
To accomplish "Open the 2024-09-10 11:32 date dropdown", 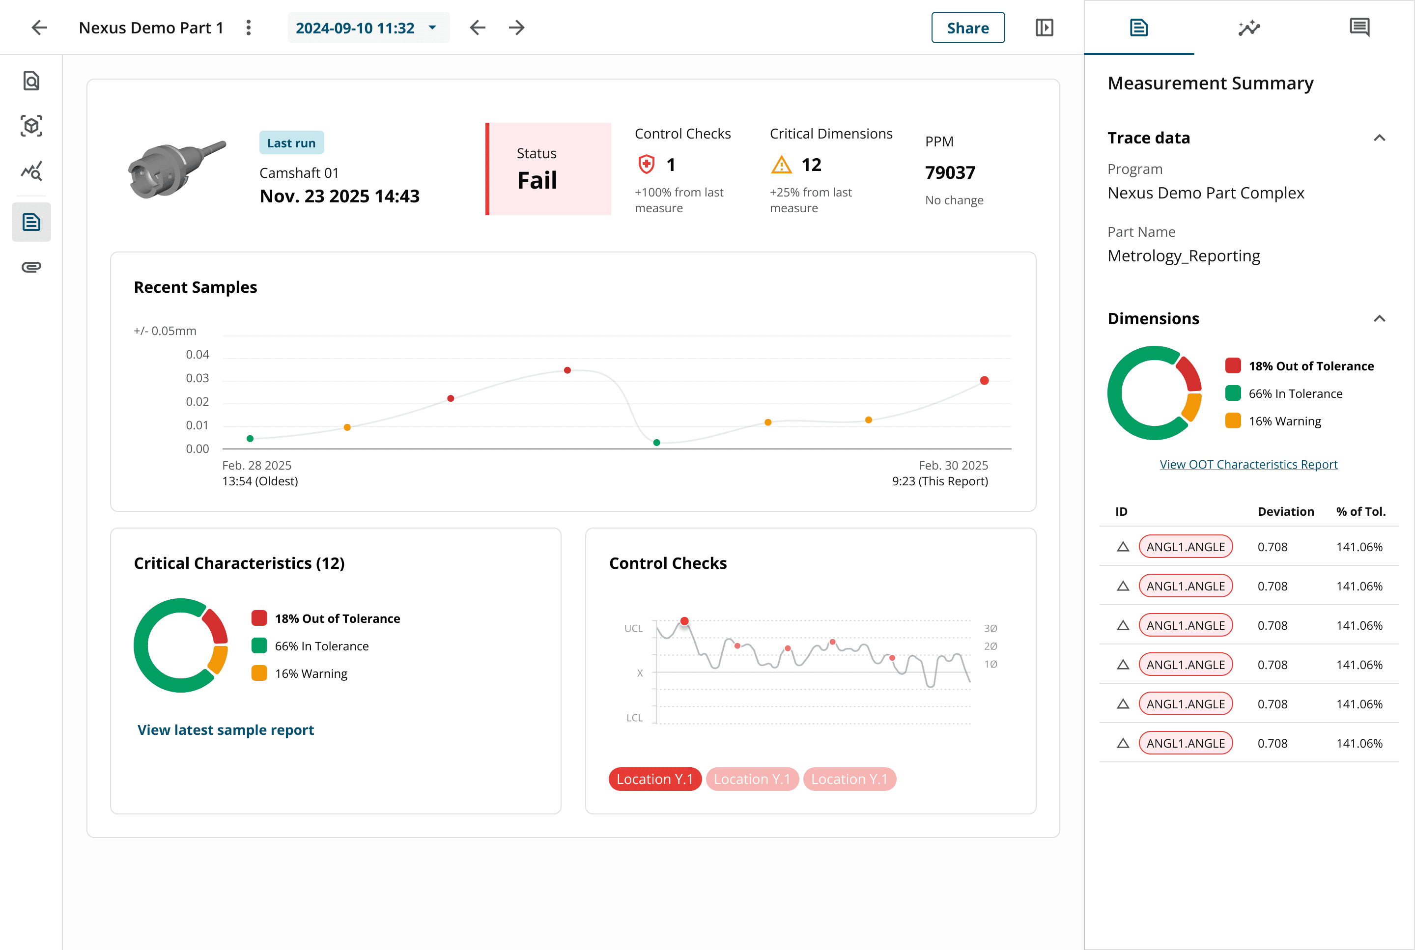I will (367, 28).
